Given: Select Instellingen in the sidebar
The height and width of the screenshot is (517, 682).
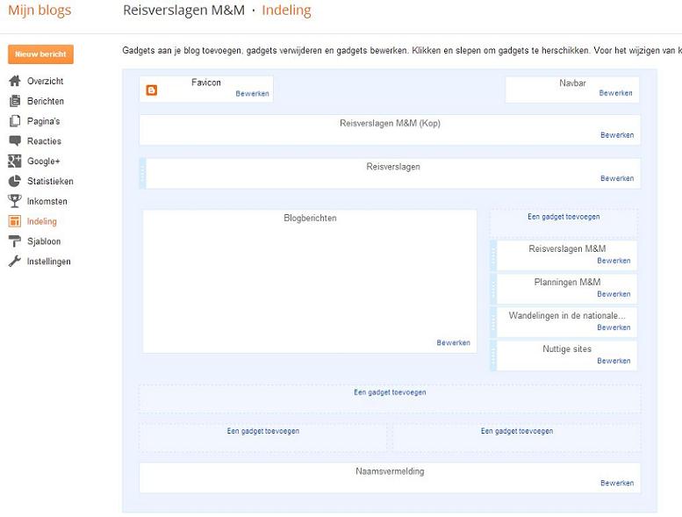Looking at the screenshot, I should pos(48,262).
